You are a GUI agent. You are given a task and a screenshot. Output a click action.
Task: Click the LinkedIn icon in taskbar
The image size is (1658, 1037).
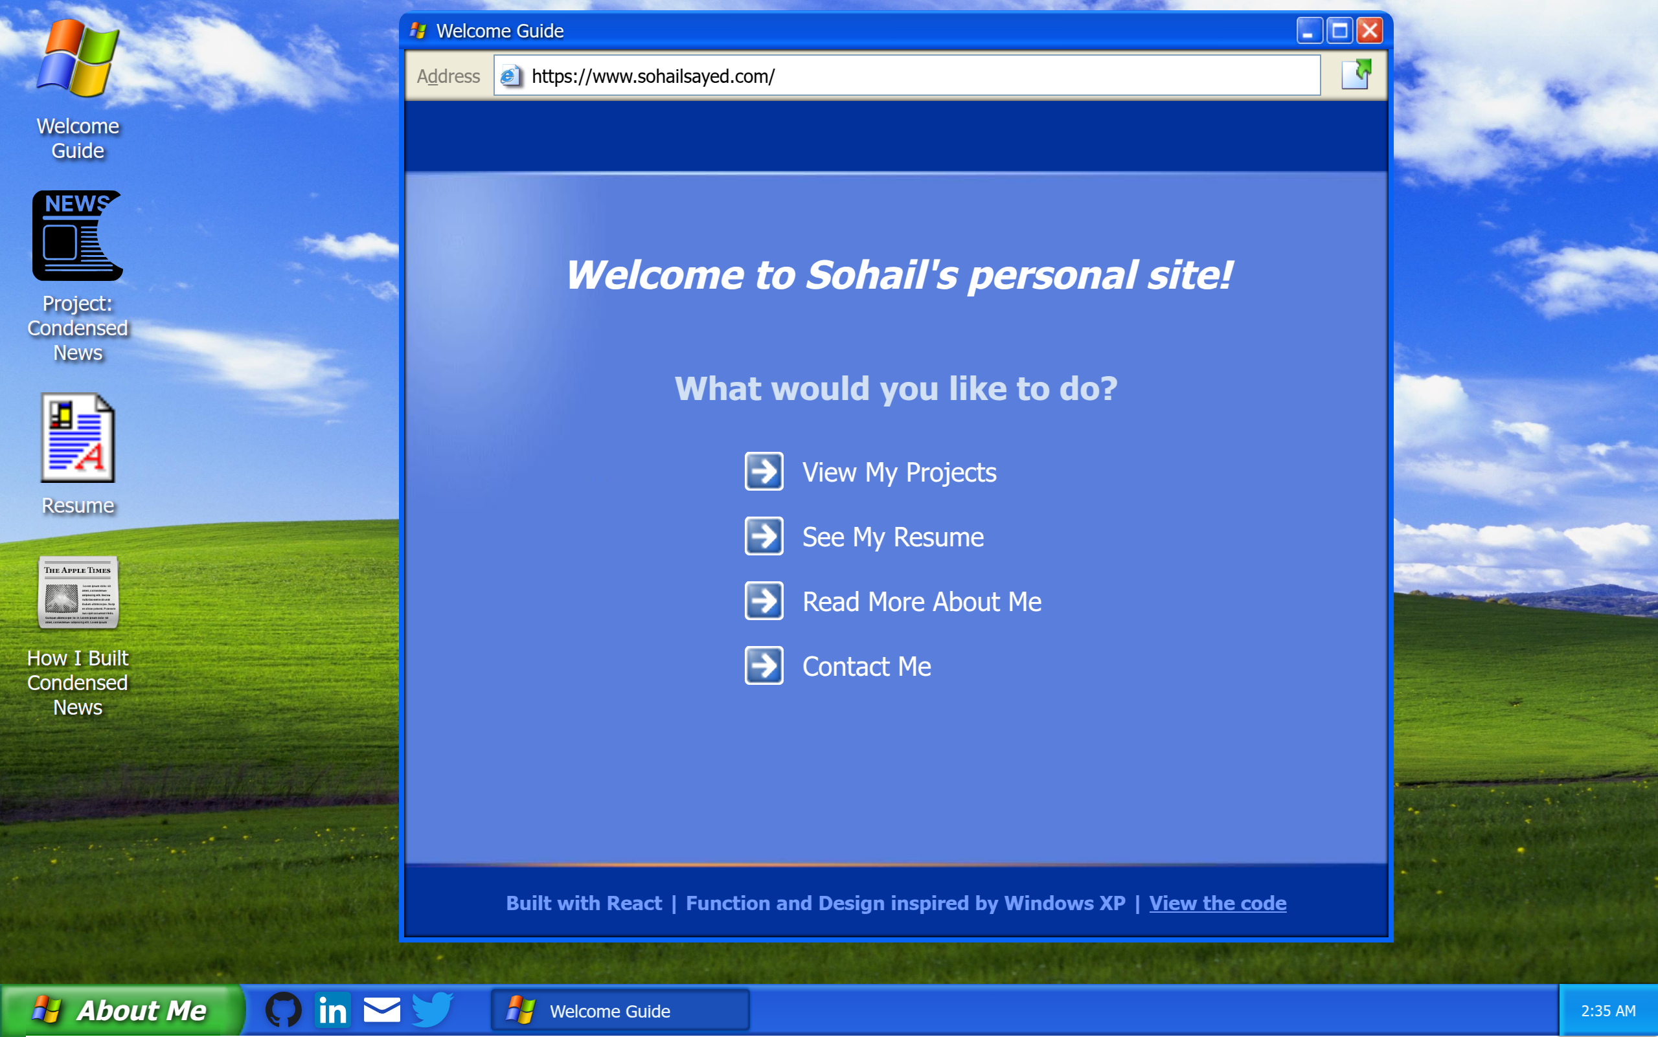333,1010
